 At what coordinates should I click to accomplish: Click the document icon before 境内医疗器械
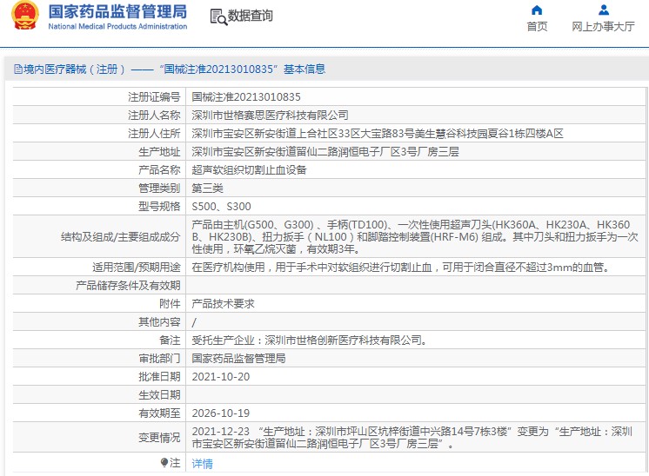pyautogui.click(x=18, y=69)
